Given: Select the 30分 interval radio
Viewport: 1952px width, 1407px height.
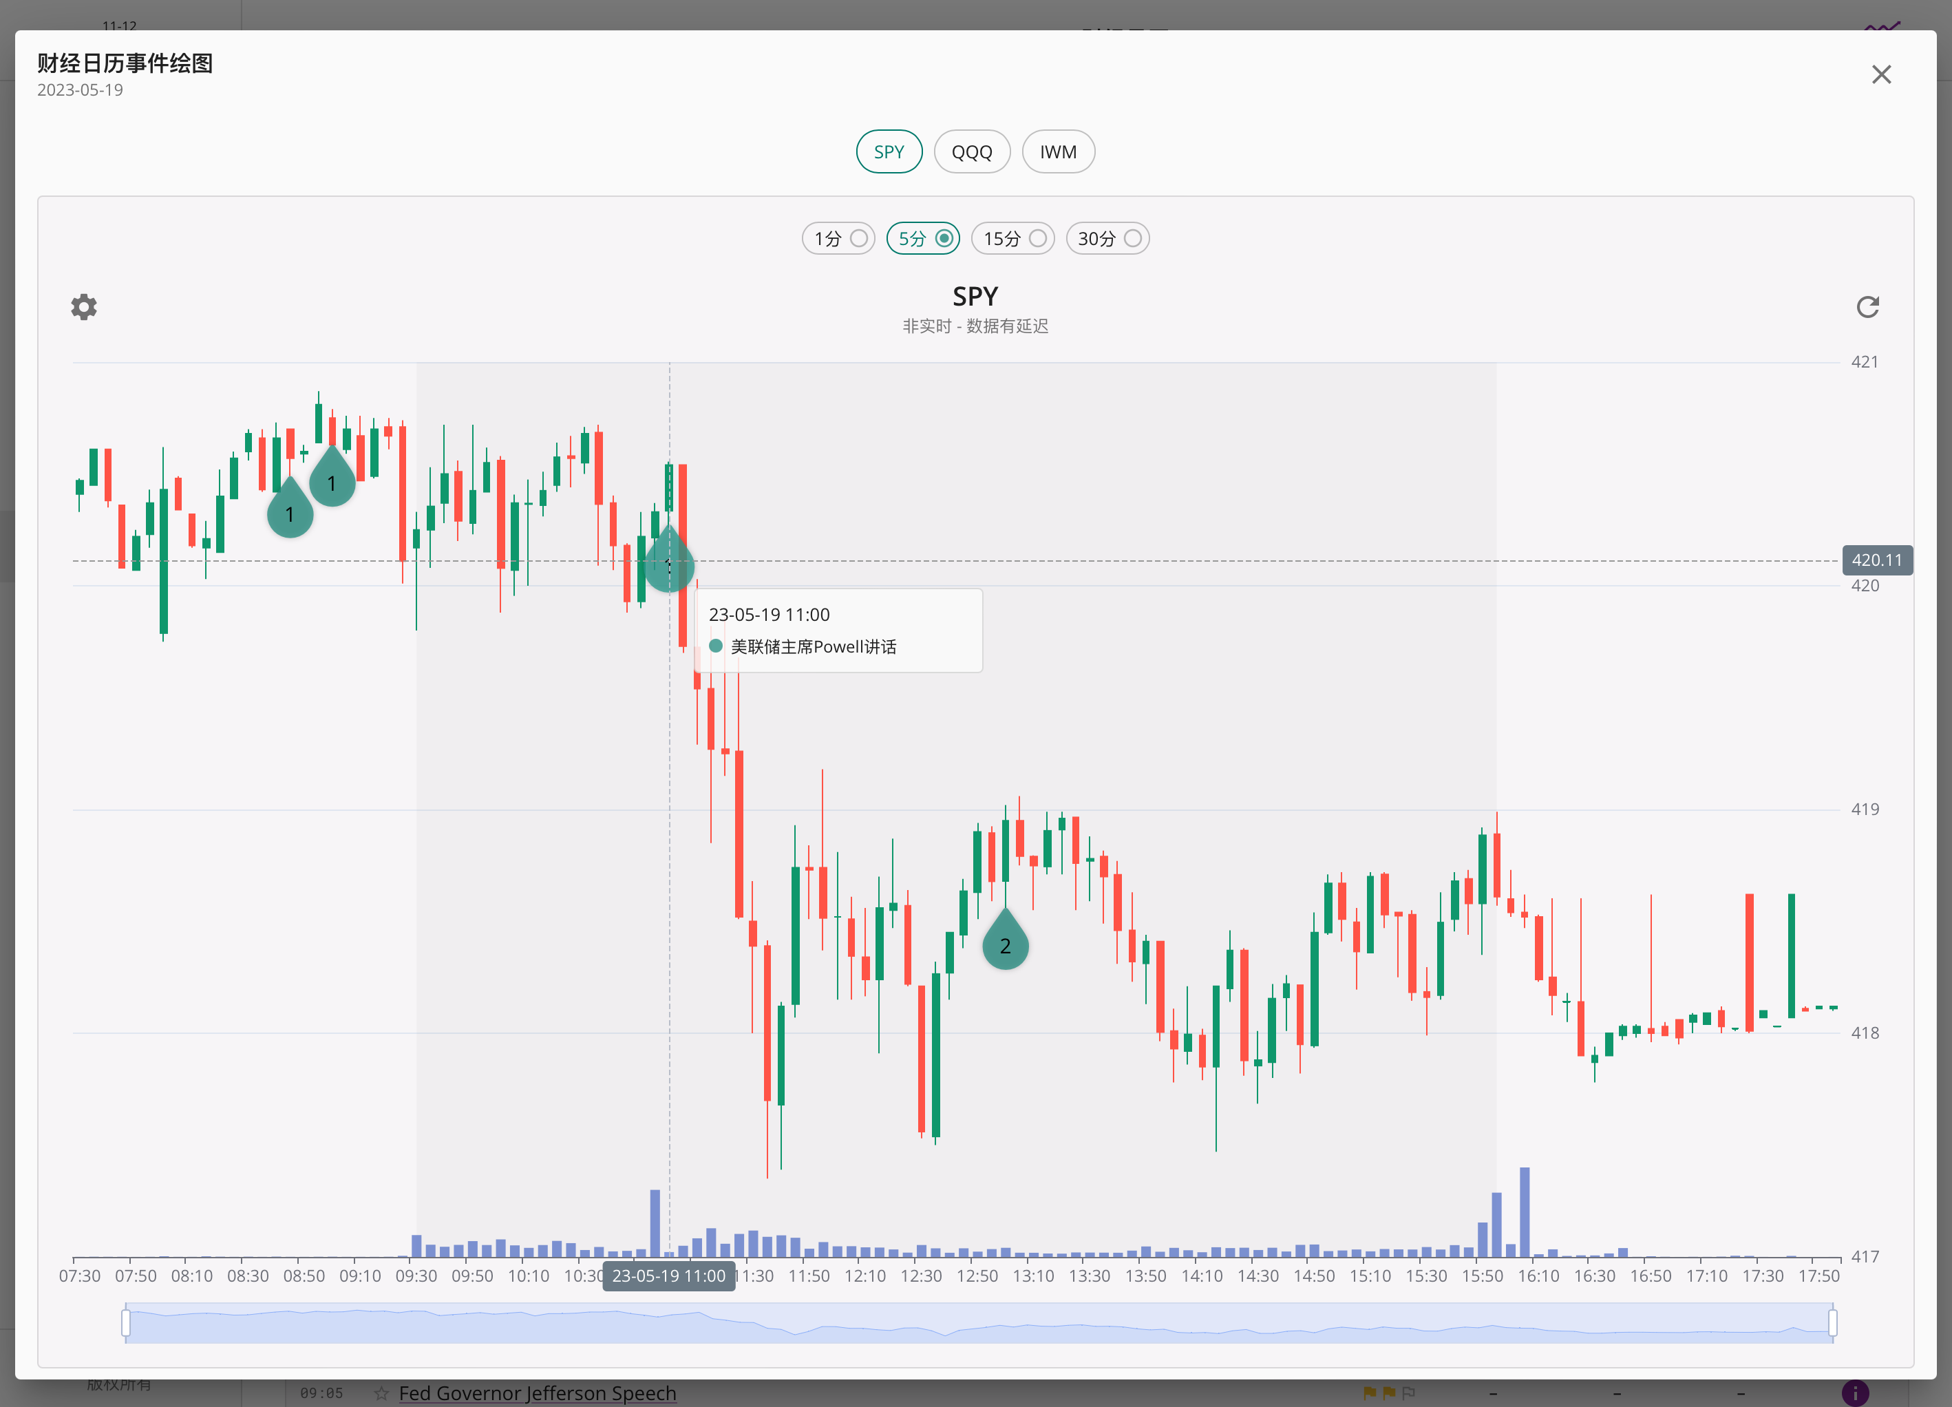Looking at the screenshot, I should click(x=1133, y=238).
